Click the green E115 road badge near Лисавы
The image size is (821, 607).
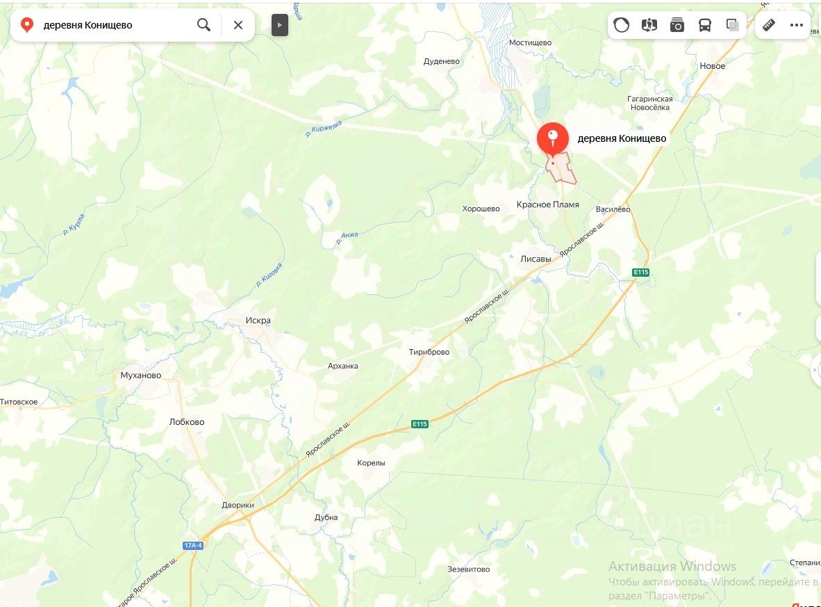pos(641,272)
